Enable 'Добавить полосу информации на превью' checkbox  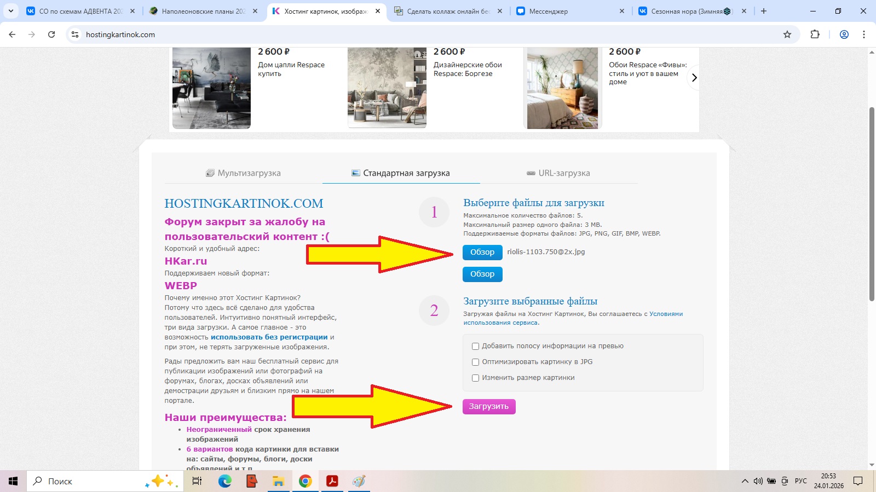[475, 346]
